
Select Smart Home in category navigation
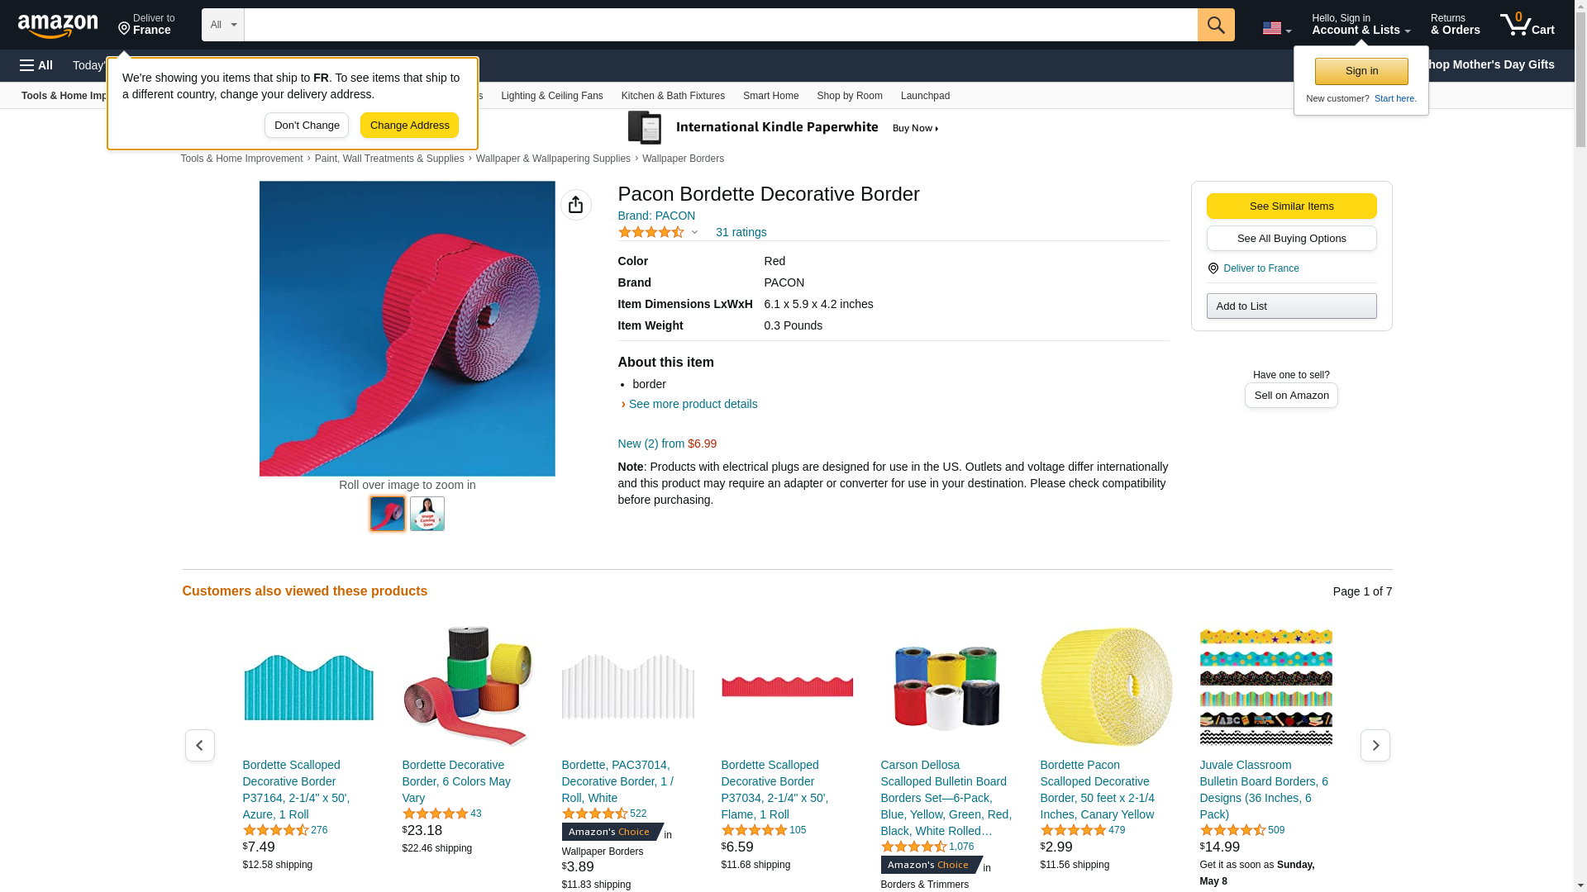click(x=770, y=96)
